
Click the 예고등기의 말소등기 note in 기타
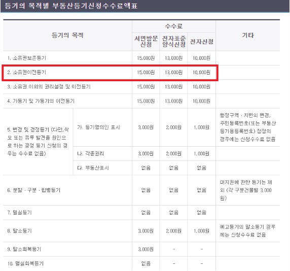click(247, 231)
